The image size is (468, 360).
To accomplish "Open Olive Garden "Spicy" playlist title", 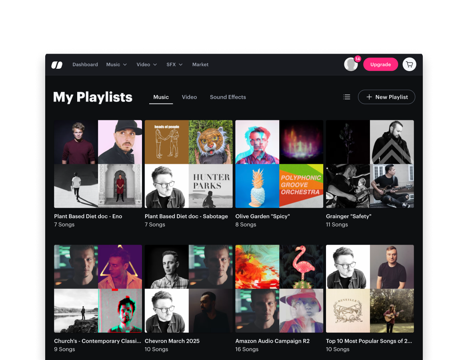I will pyautogui.click(x=263, y=216).
